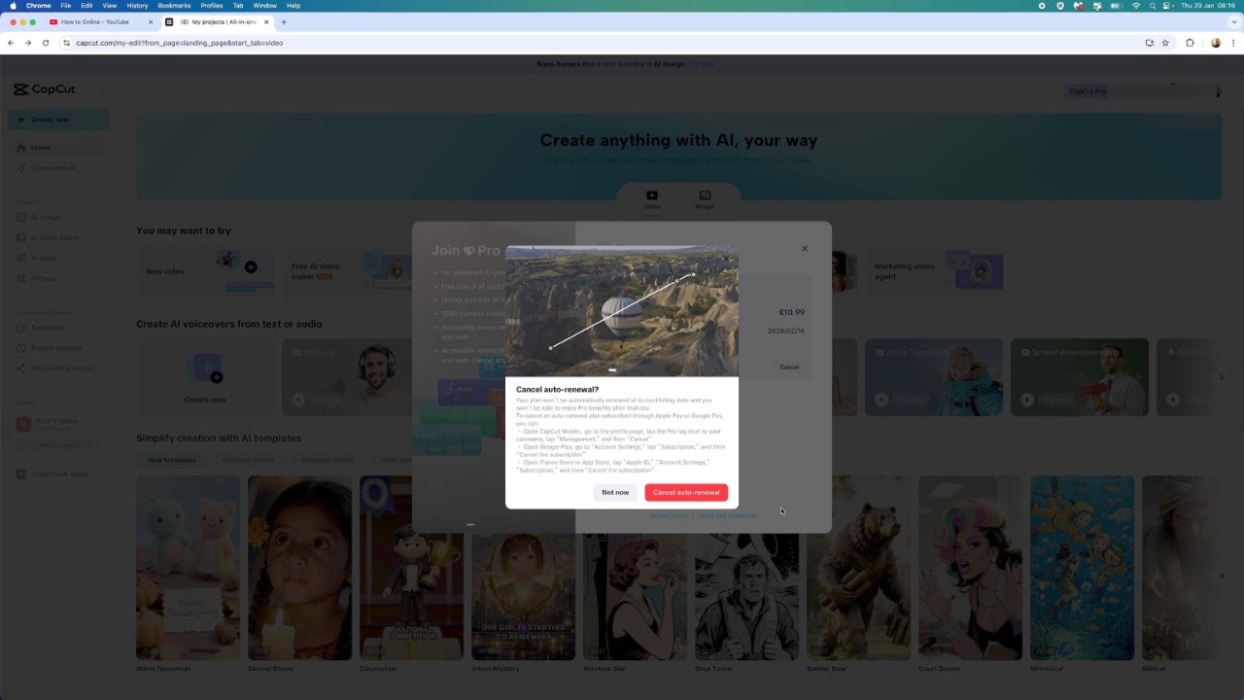Open AI design from the sidebar

point(45,217)
